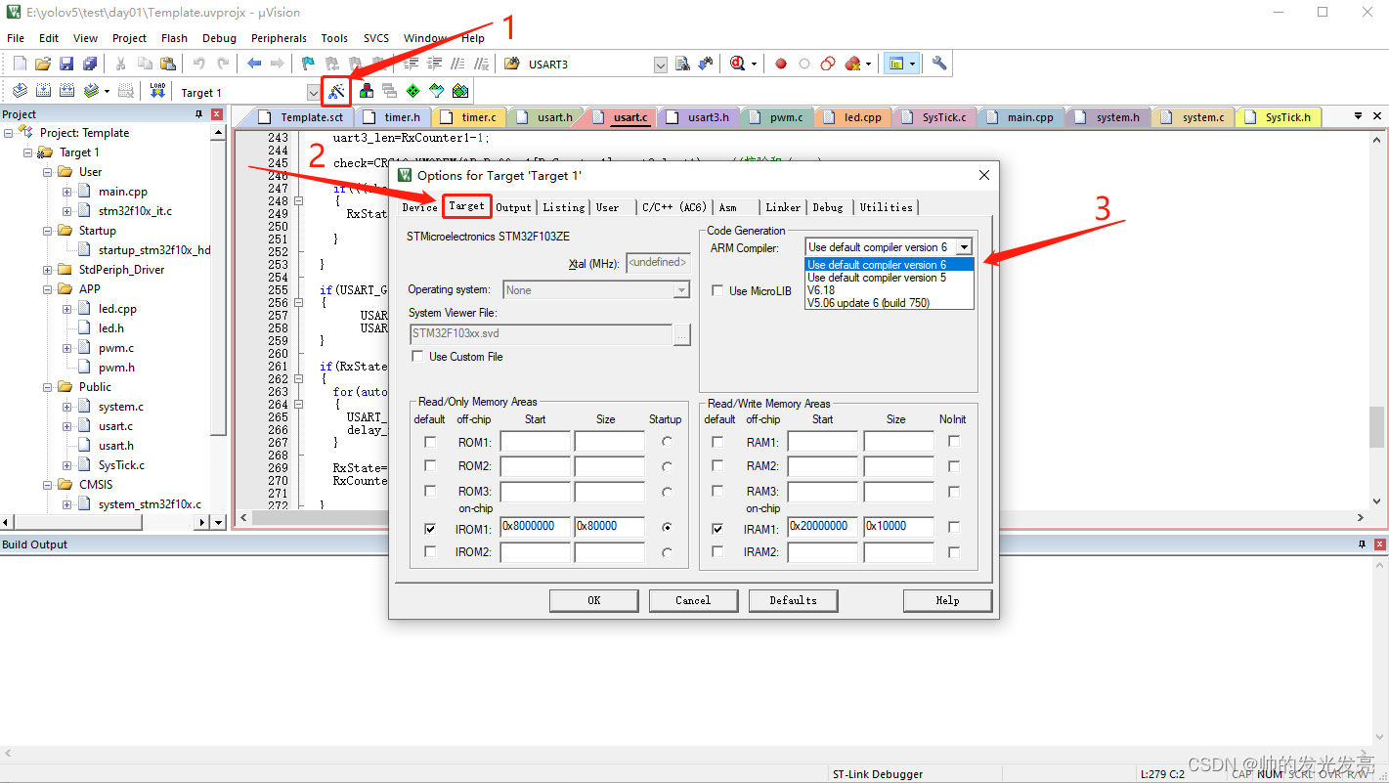Click the IRAM1 Size field

point(898,528)
